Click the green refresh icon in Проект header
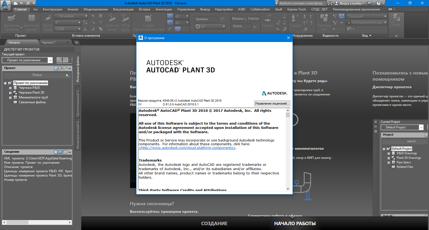Viewport: 429px width, 230px height. [x=65, y=68]
